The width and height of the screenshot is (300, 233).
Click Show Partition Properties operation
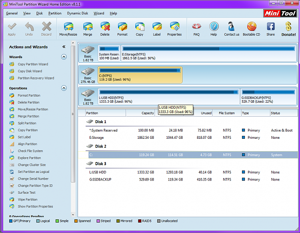pyautogui.click(x=35, y=207)
